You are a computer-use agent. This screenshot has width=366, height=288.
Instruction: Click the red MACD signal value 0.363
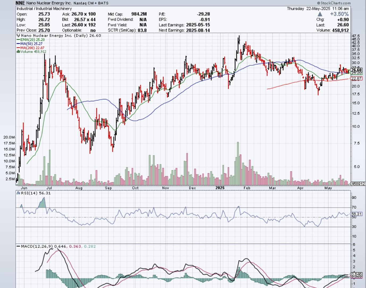75,246
